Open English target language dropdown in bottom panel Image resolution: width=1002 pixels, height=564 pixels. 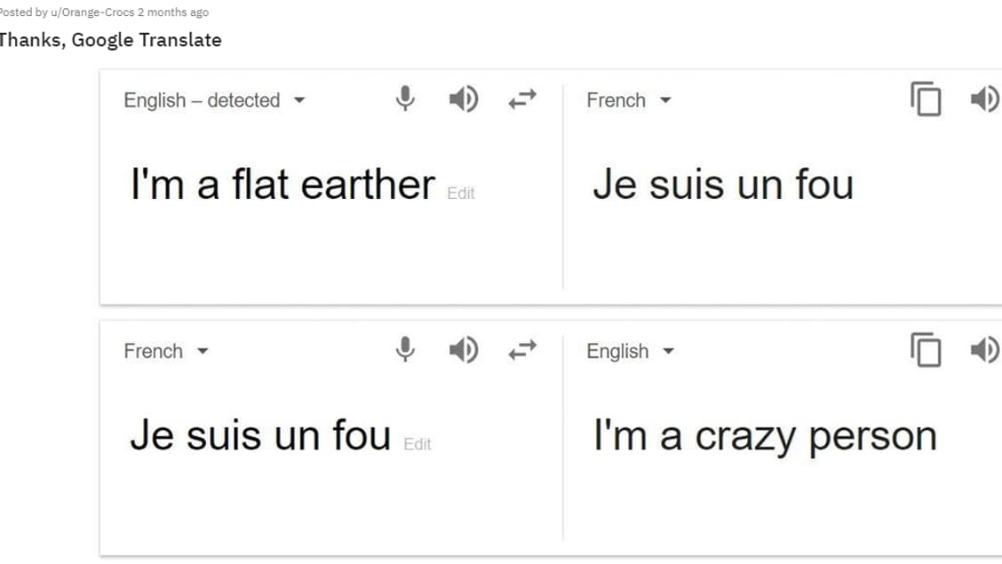(631, 352)
